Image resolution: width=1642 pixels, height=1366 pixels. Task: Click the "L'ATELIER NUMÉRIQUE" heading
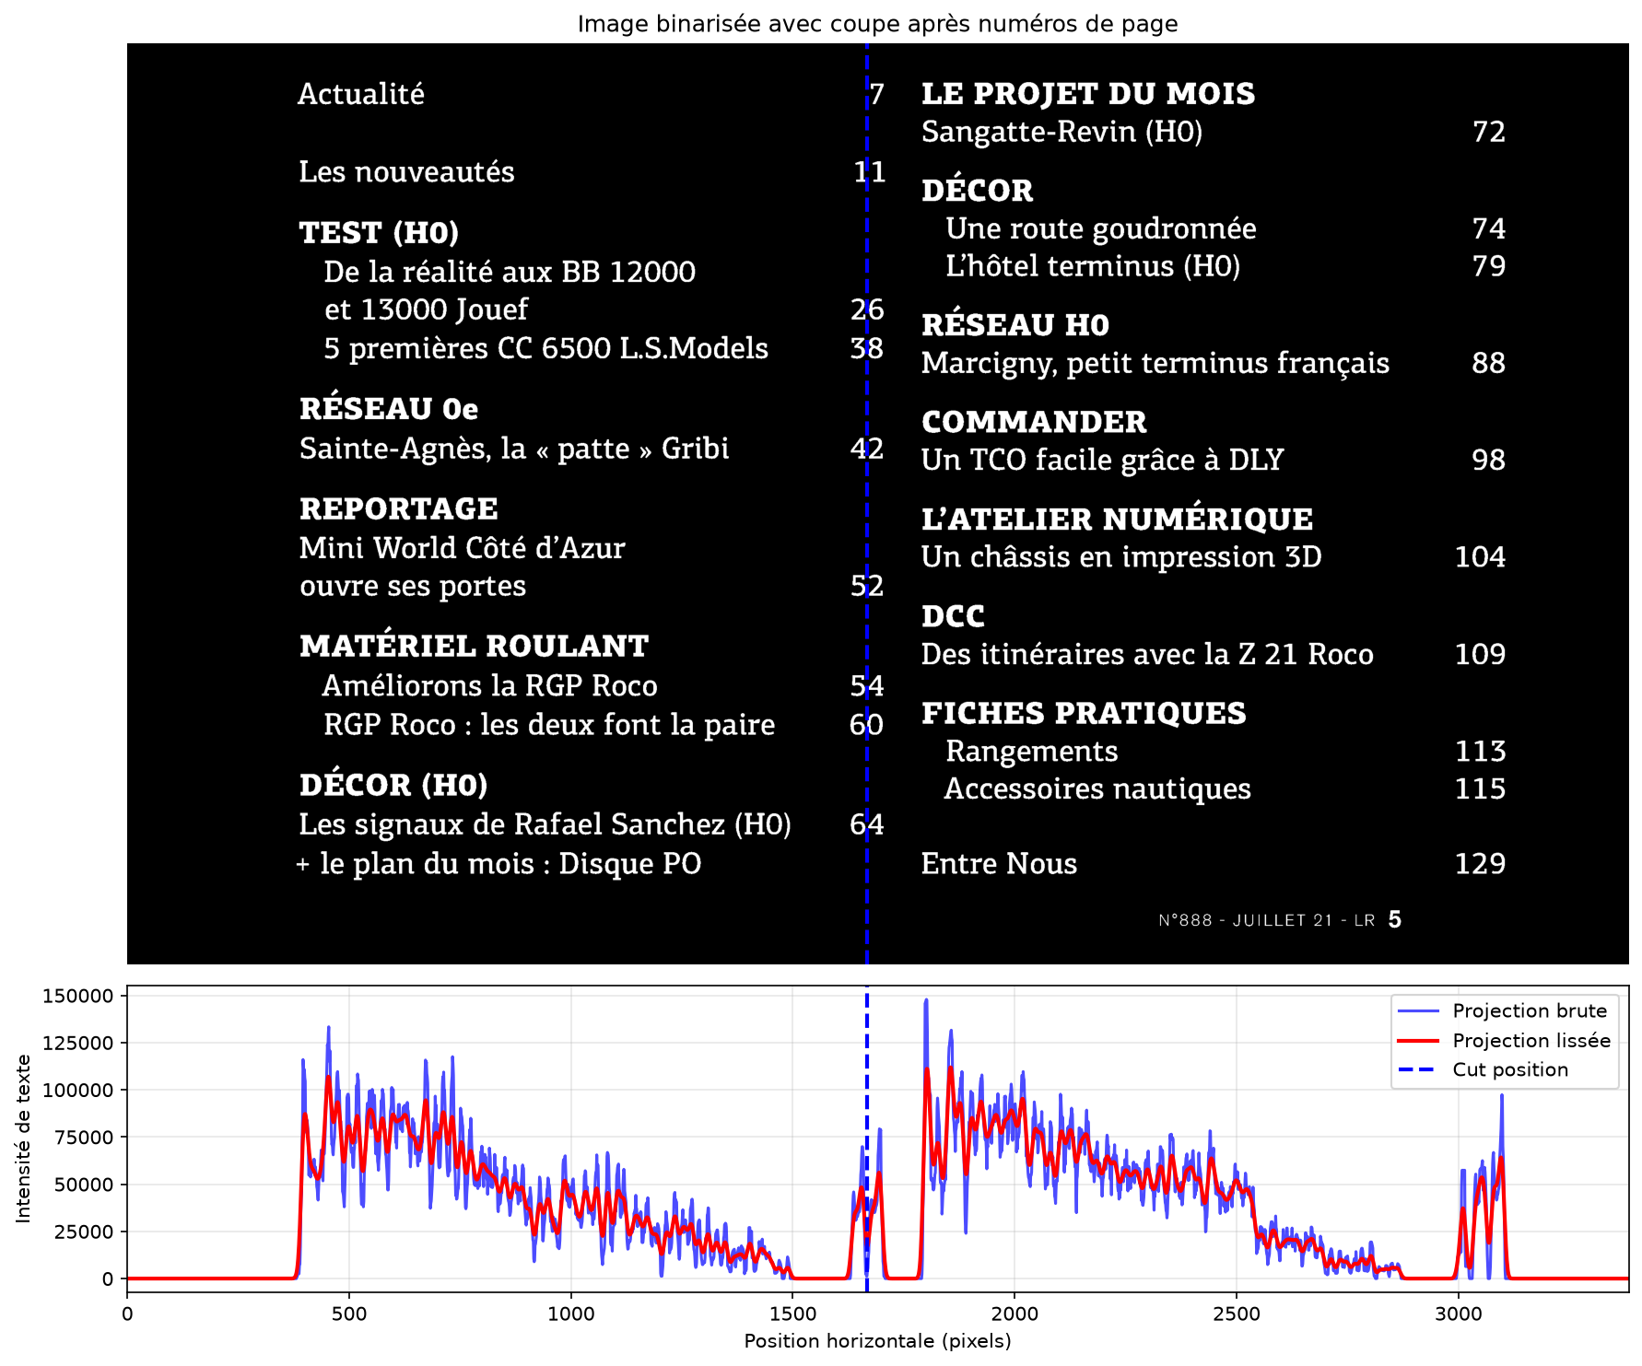coord(1117,518)
